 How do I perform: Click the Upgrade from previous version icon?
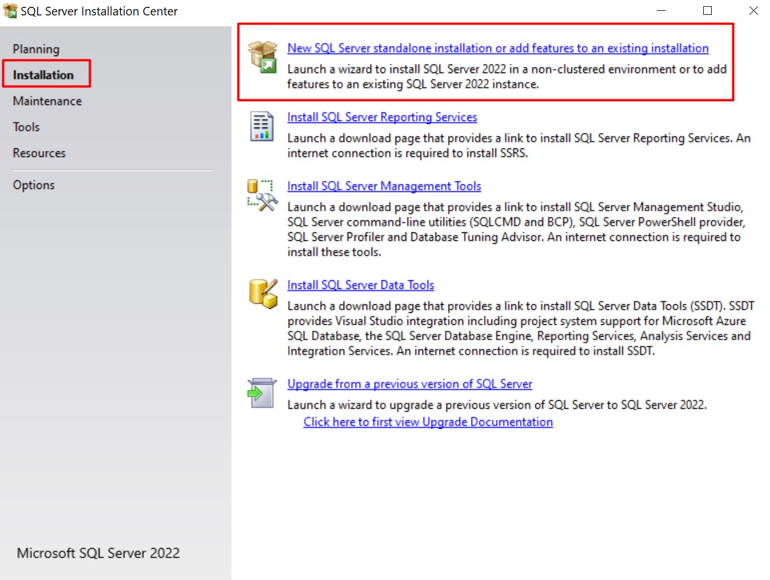(x=262, y=393)
